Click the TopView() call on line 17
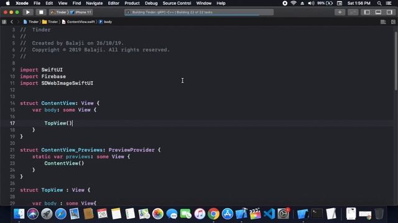 pyautogui.click(x=58, y=123)
